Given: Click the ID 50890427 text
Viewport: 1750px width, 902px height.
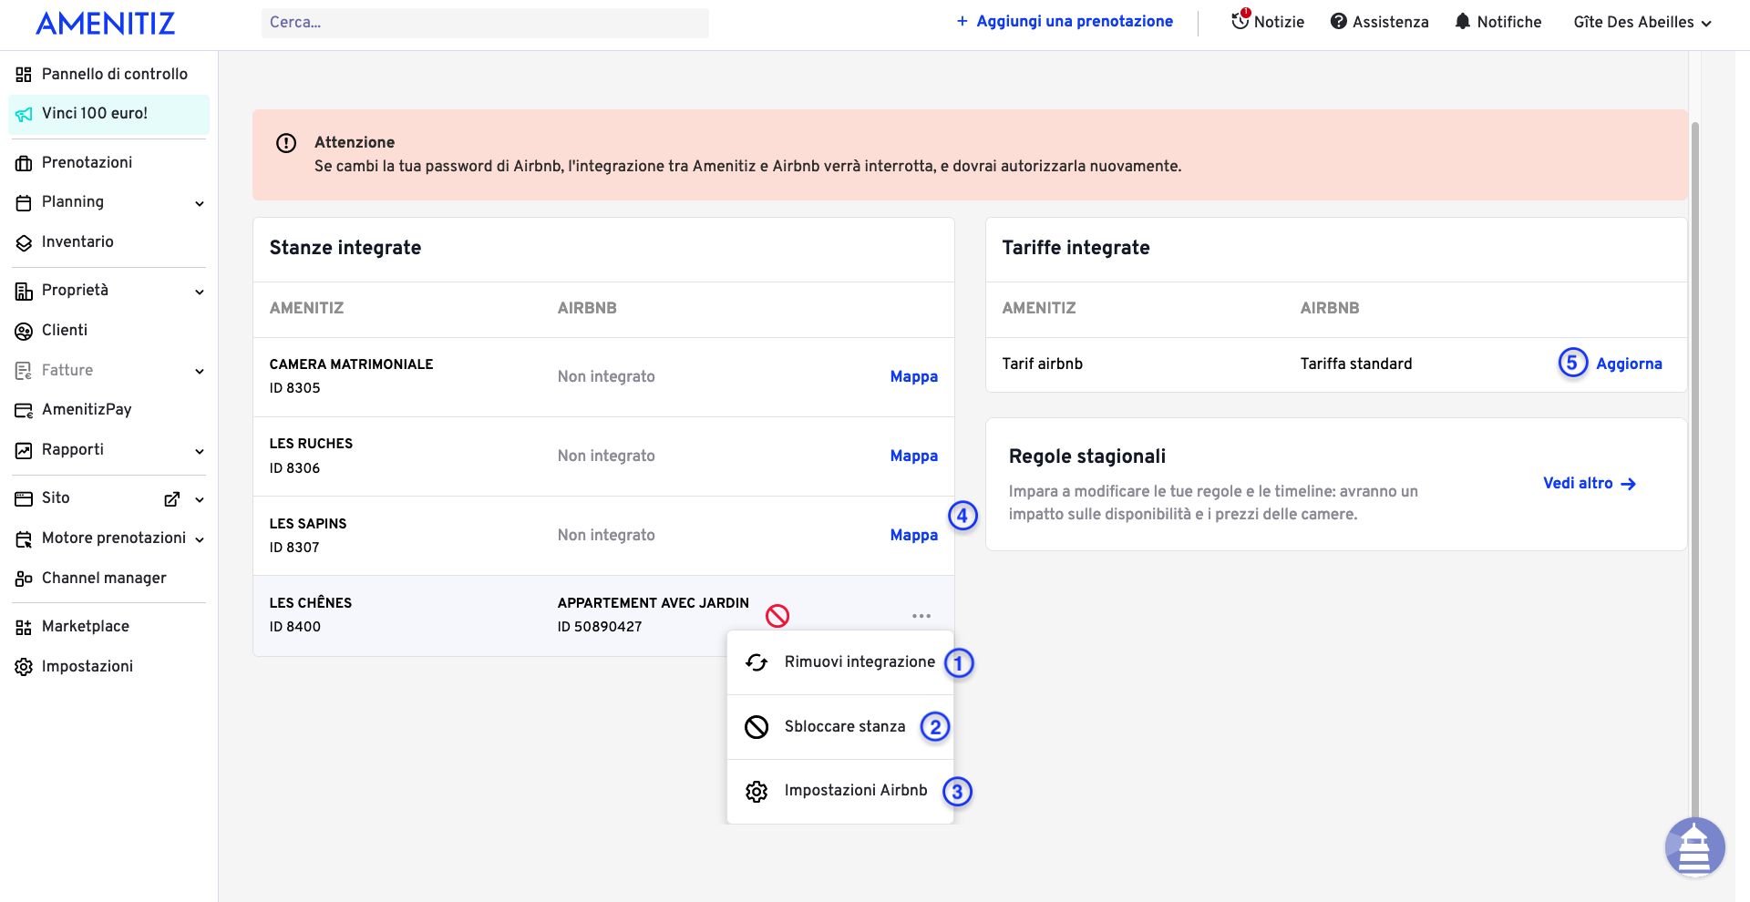Looking at the screenshot, I should [x=600, y=627].
